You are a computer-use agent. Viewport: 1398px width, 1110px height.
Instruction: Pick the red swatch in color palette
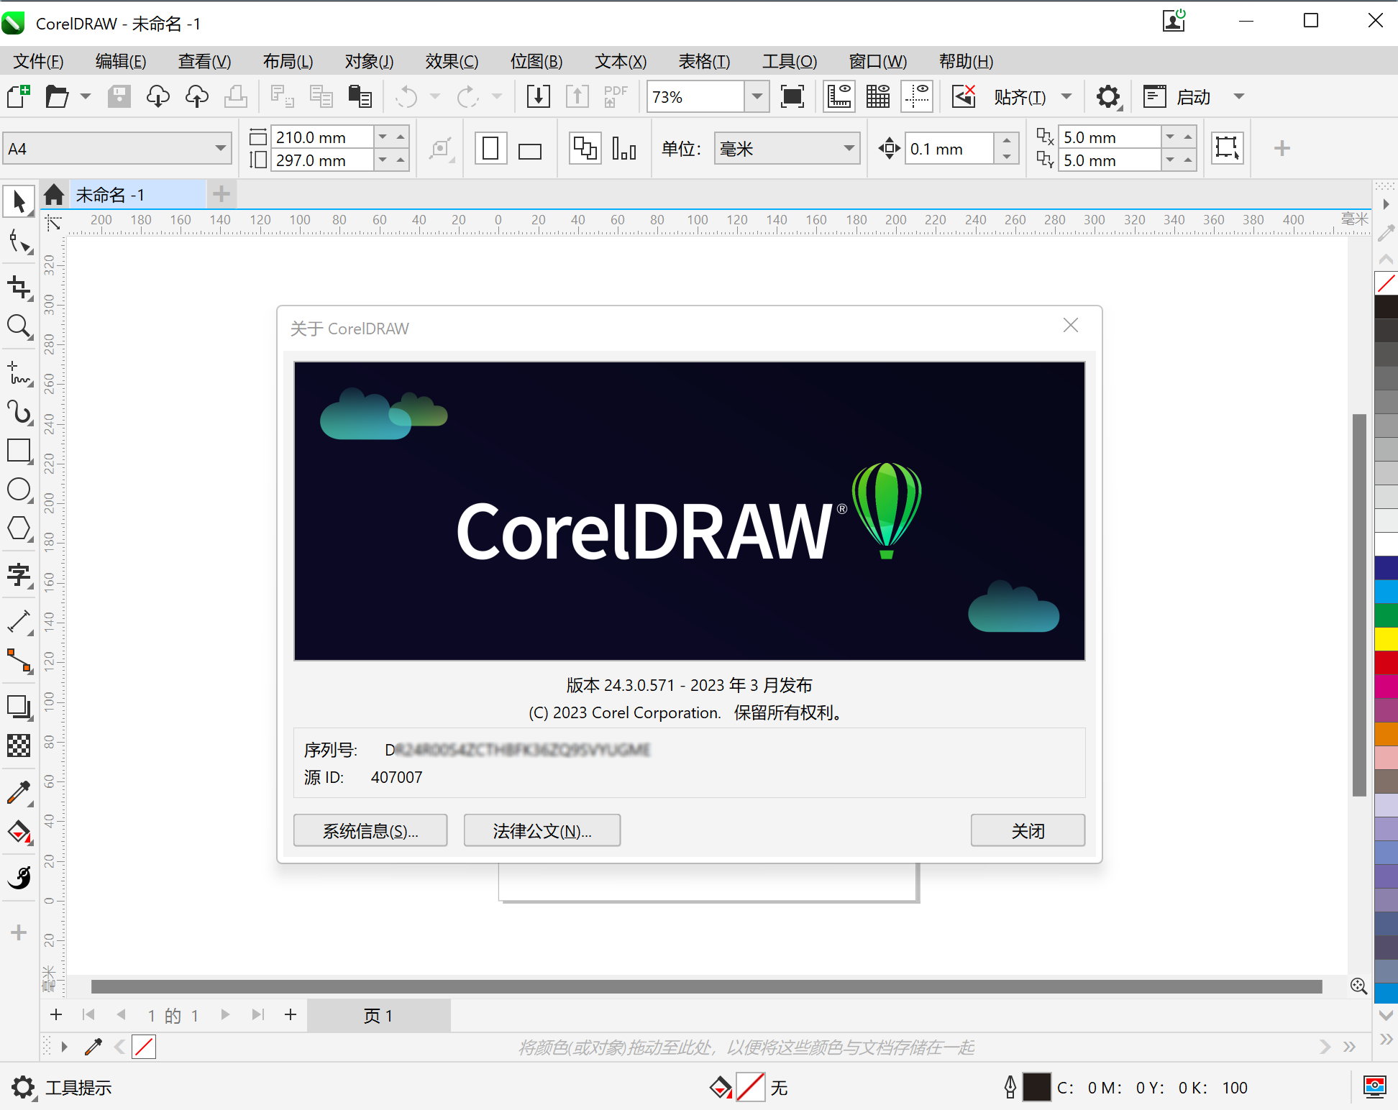point(1386,662)
